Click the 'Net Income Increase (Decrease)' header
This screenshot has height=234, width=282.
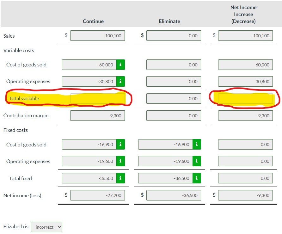[x=243, y=15]
